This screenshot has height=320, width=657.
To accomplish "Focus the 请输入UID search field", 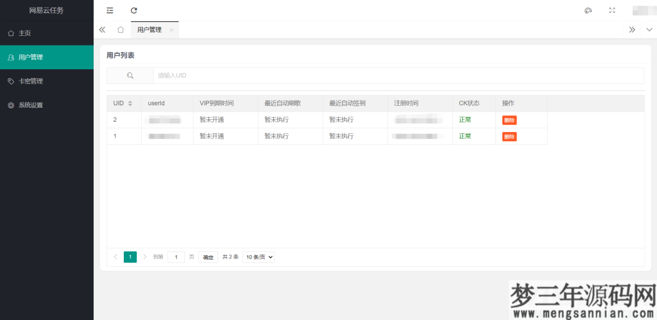I will point(398,76).
